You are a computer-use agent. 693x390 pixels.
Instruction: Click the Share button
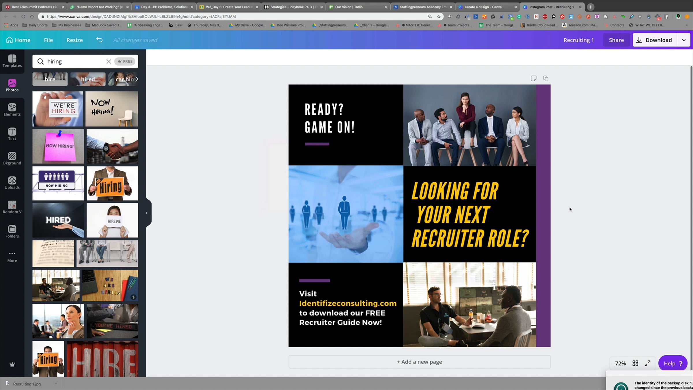coord(616,40)
